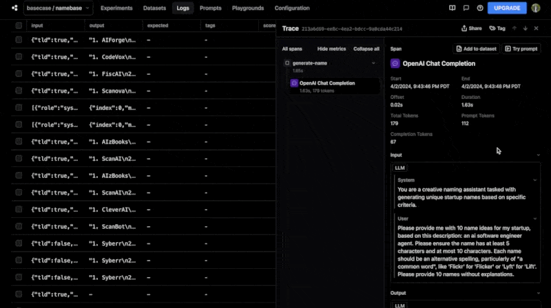Click the purple OpenAI Chat Completion span icon
551x308 pixels.
tap(294, 83)
